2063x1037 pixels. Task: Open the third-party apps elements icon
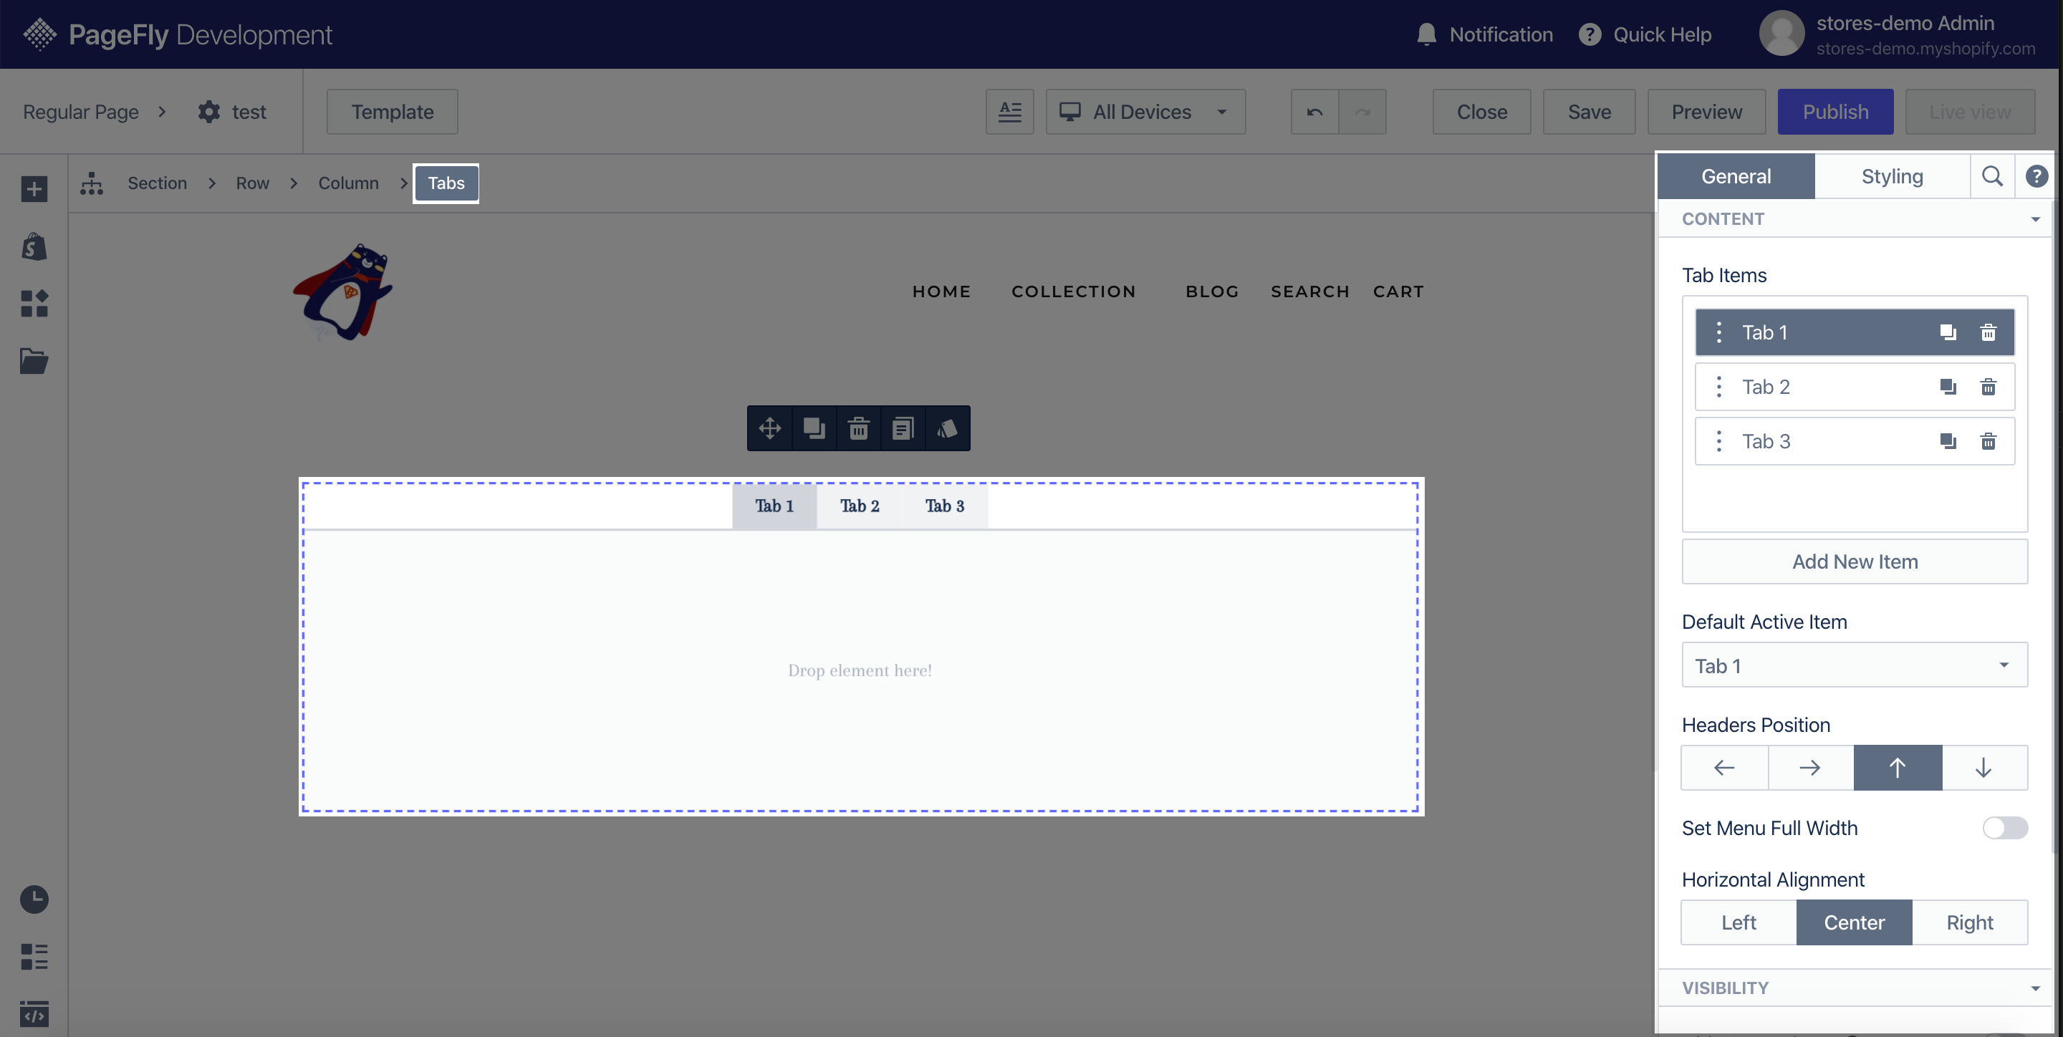[34, 304]
